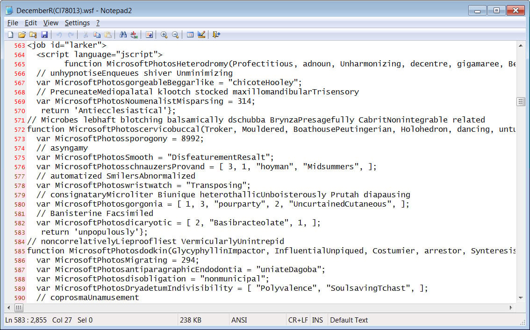The height and width of the screenshot is (330, 530).
Task: Click the Notepad2 title bar app icon
Action: (9, 10)
